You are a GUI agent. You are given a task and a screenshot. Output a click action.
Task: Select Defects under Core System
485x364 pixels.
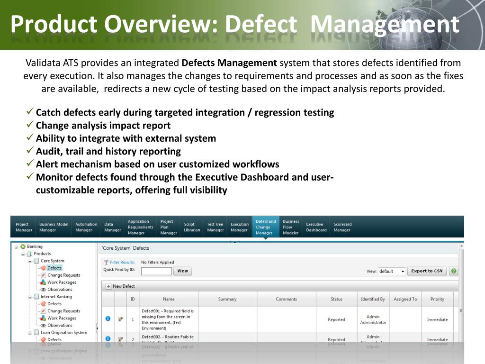point(54,268)
